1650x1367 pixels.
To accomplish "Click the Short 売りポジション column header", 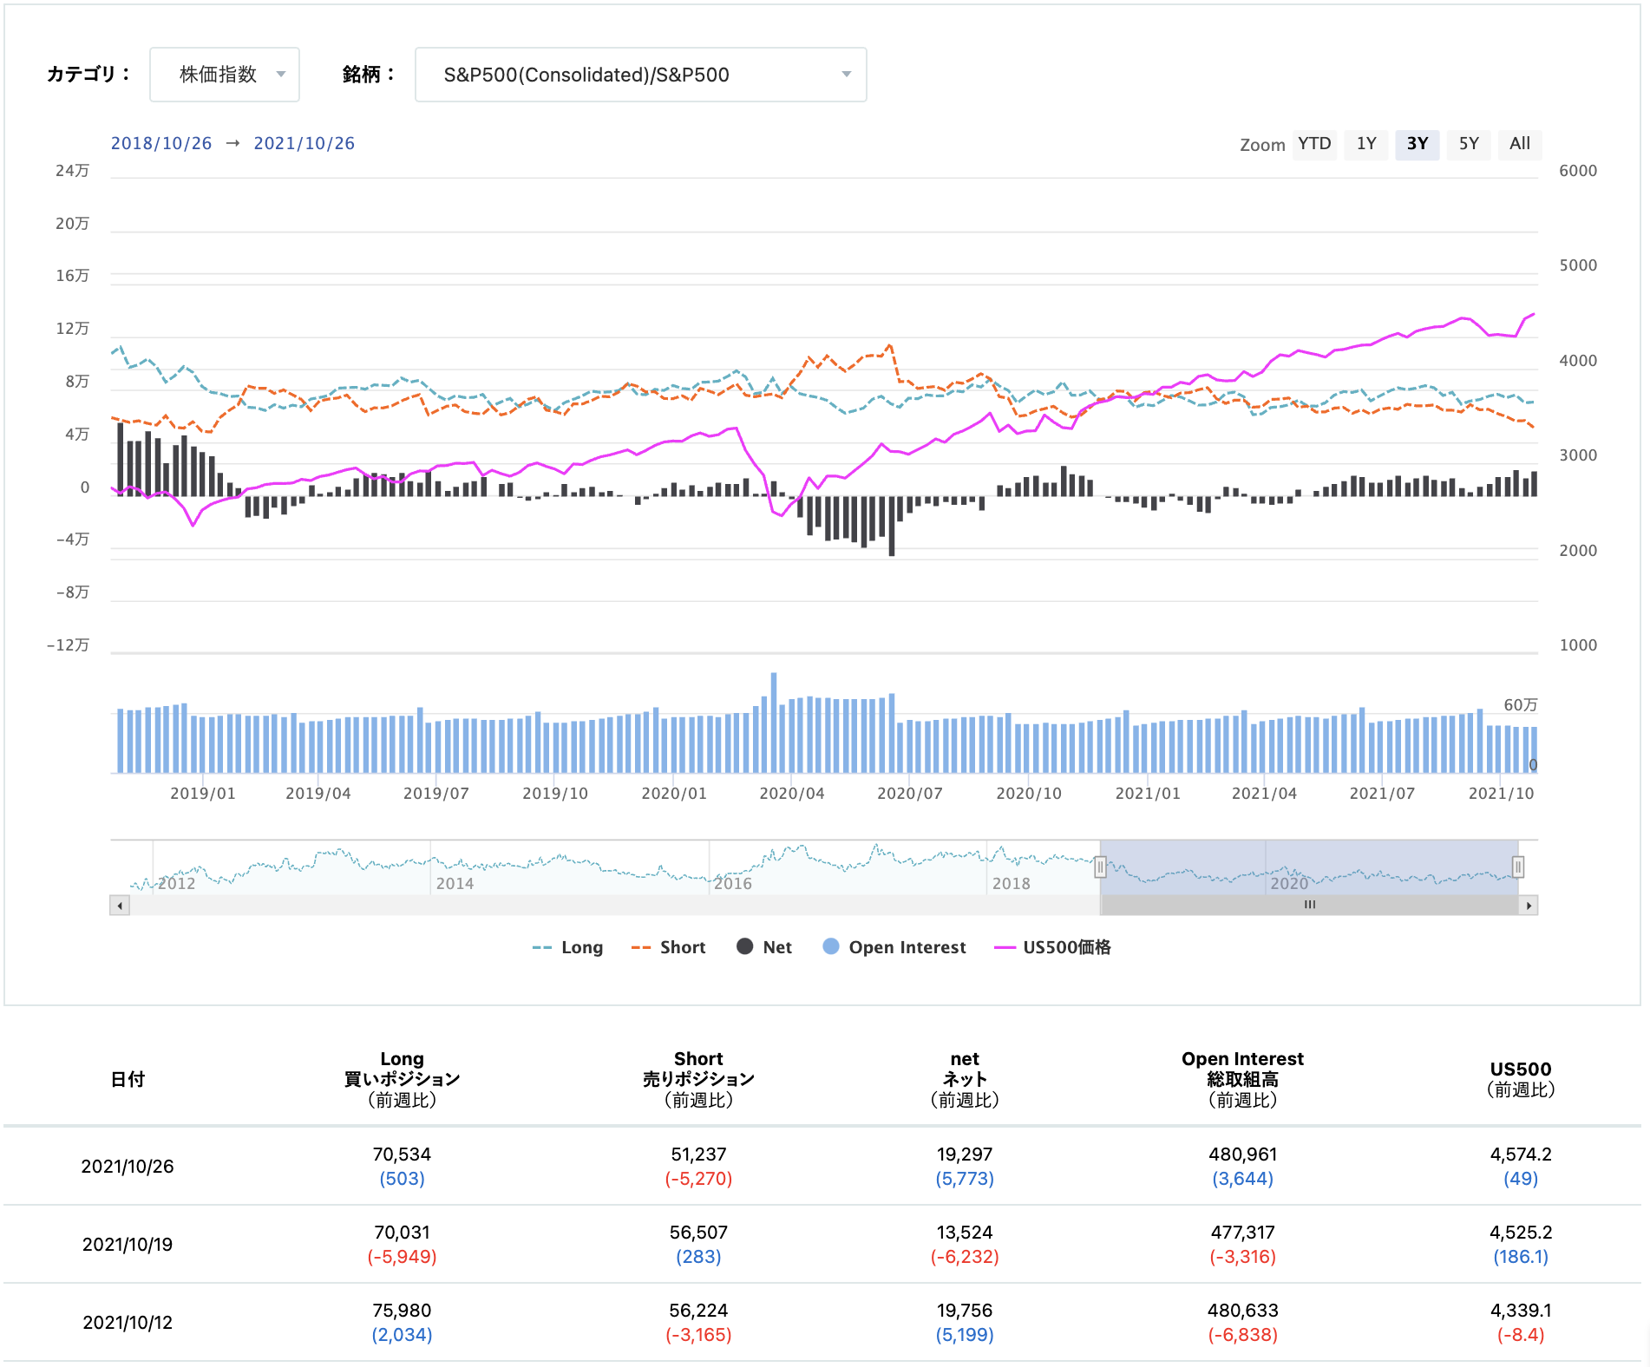I will [698, 1080].
